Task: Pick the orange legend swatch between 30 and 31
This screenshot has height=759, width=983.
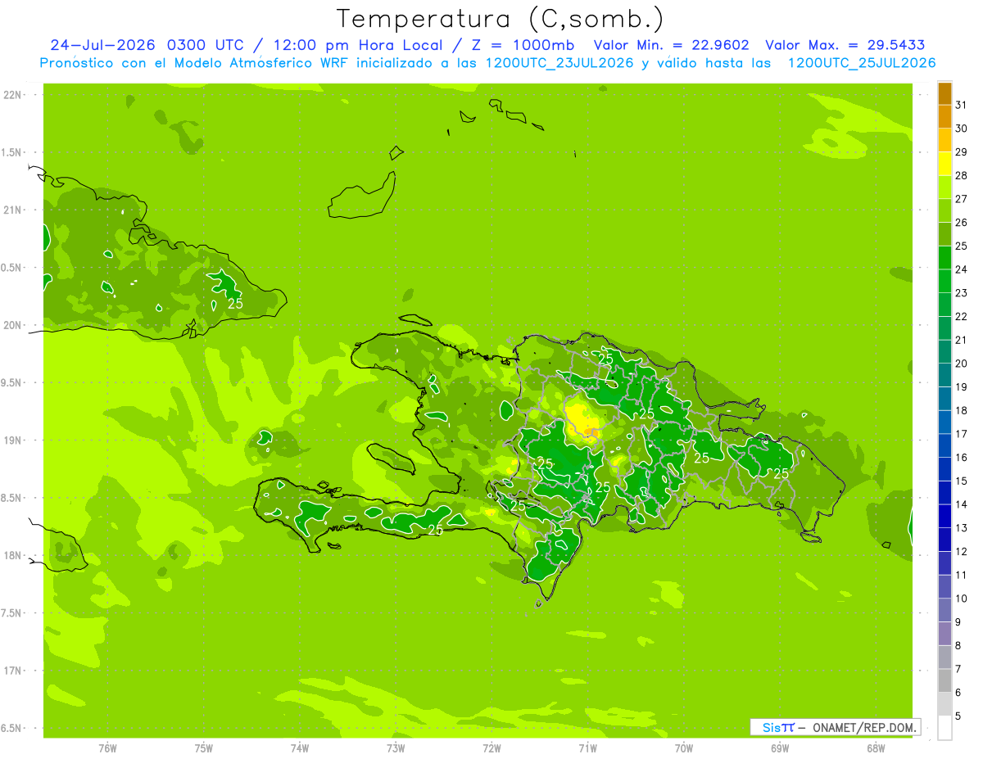Action: (944, 117)
